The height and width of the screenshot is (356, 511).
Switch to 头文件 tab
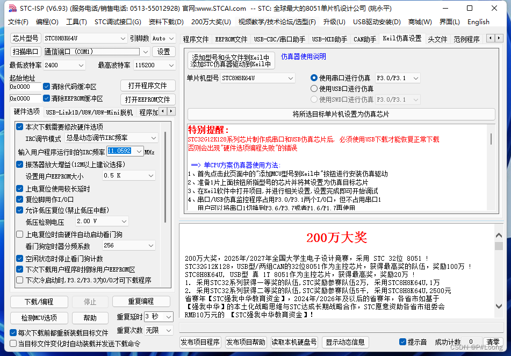pos(437,39)
